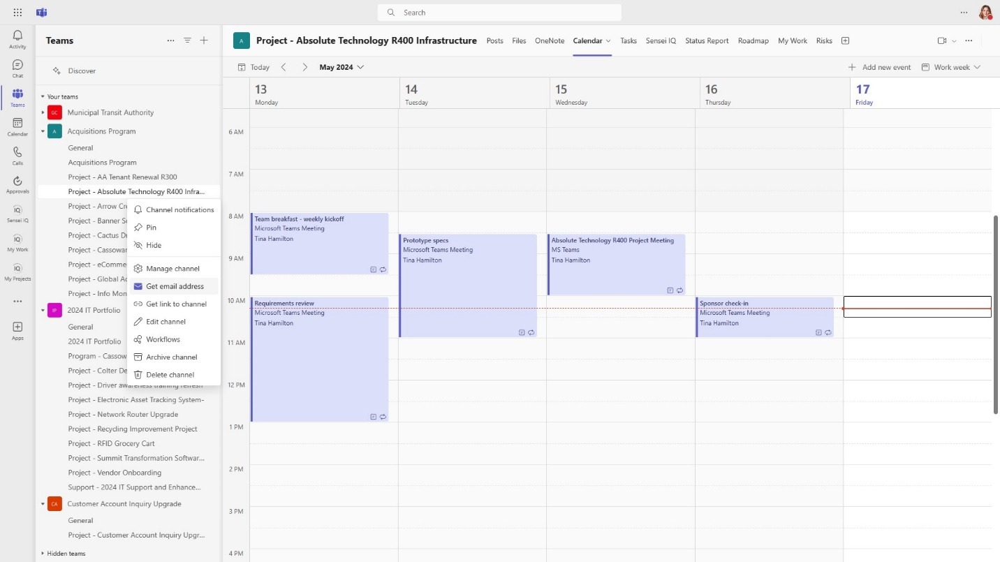Open Sensei IQ app in the left rail

[17, 214]
